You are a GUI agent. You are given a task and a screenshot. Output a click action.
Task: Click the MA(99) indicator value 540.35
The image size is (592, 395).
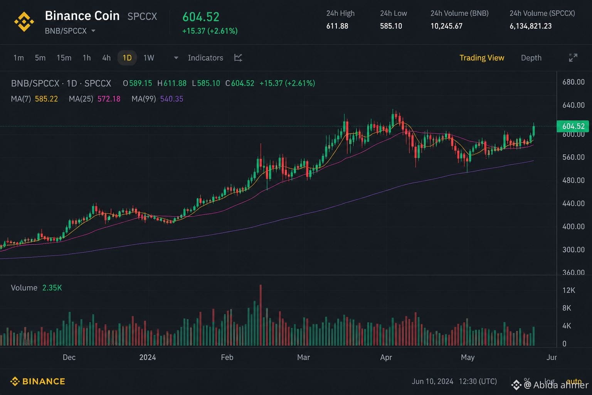point(172,99)
